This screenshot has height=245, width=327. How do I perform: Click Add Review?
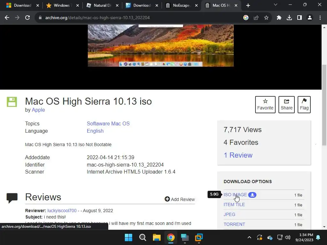pos(180,199)
